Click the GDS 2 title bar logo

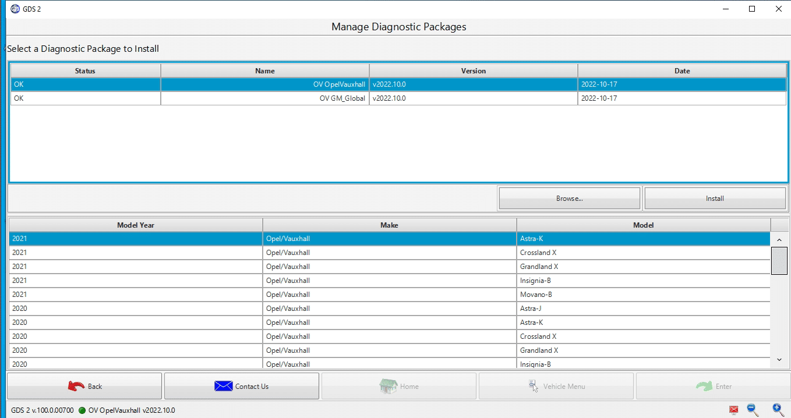(15, 9)
